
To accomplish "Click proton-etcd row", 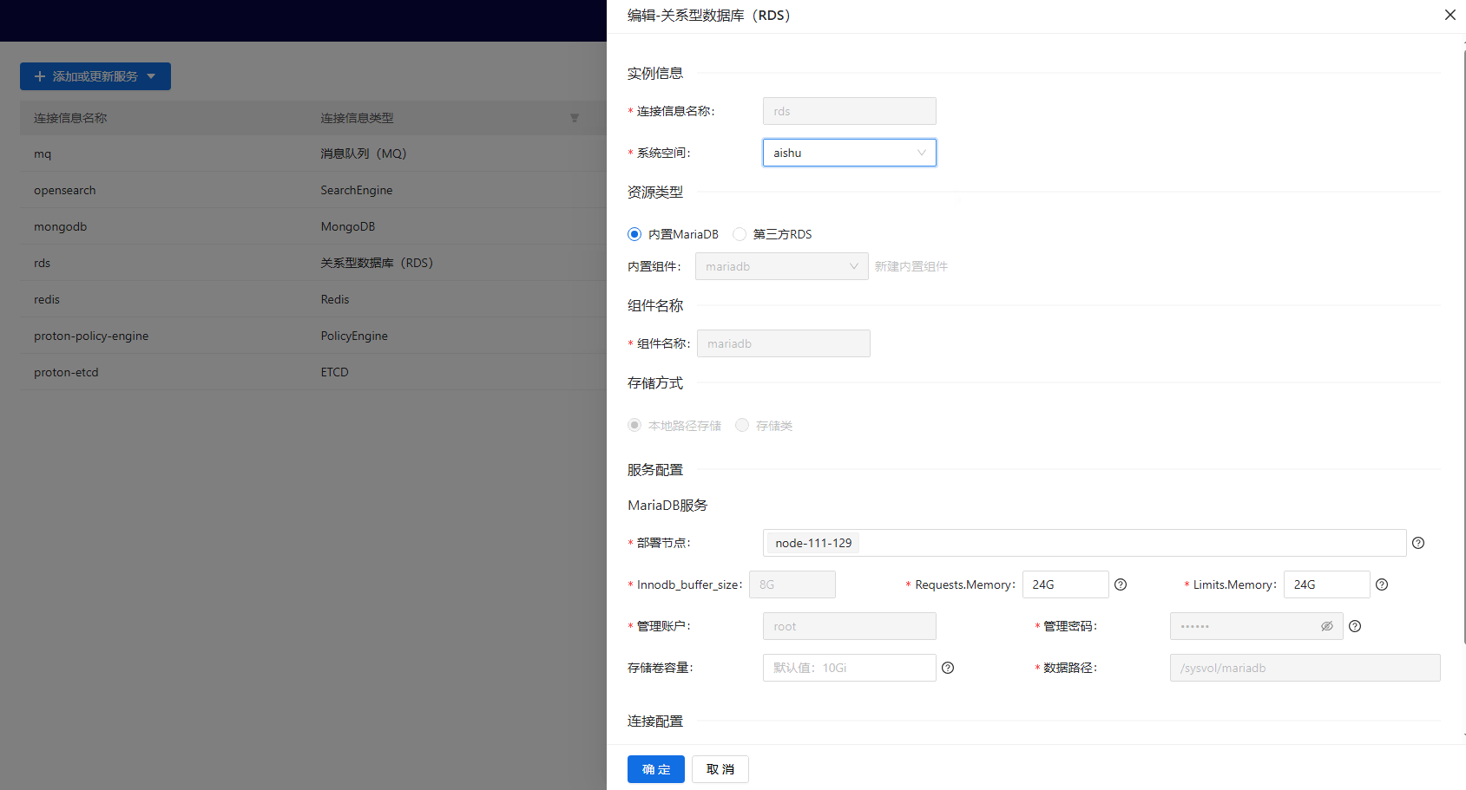I will tap(313, 372).
